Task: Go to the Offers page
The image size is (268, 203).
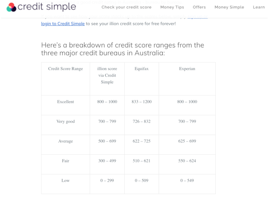Action: tap(199, 7)
